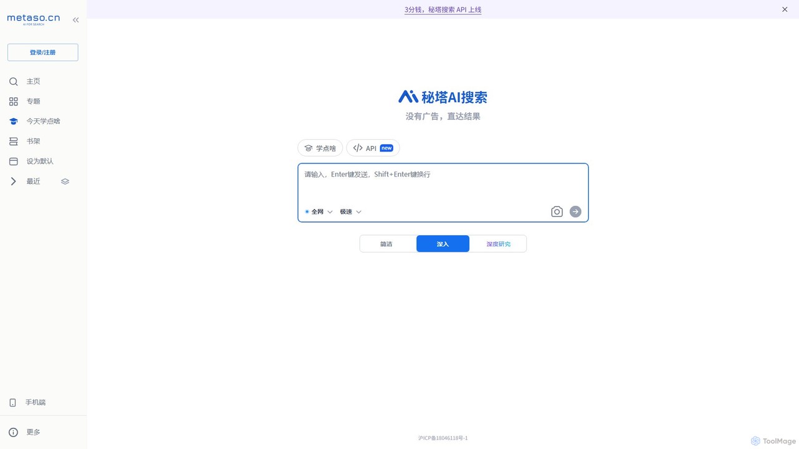Viewport: 799px width, 449px height.
Task: Click the shelf icon beside 书架
Action: 13,142
